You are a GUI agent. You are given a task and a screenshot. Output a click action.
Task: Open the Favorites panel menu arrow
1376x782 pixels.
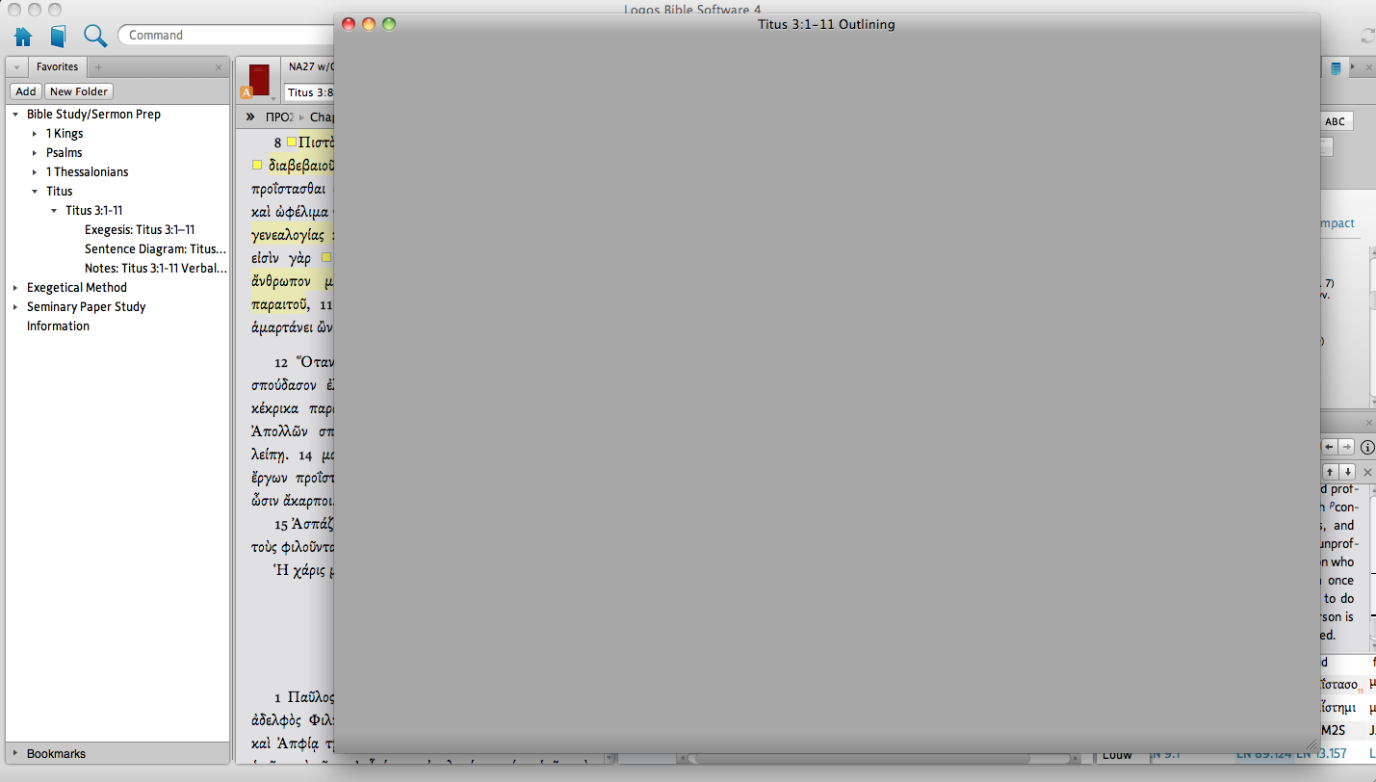(16, 67)
